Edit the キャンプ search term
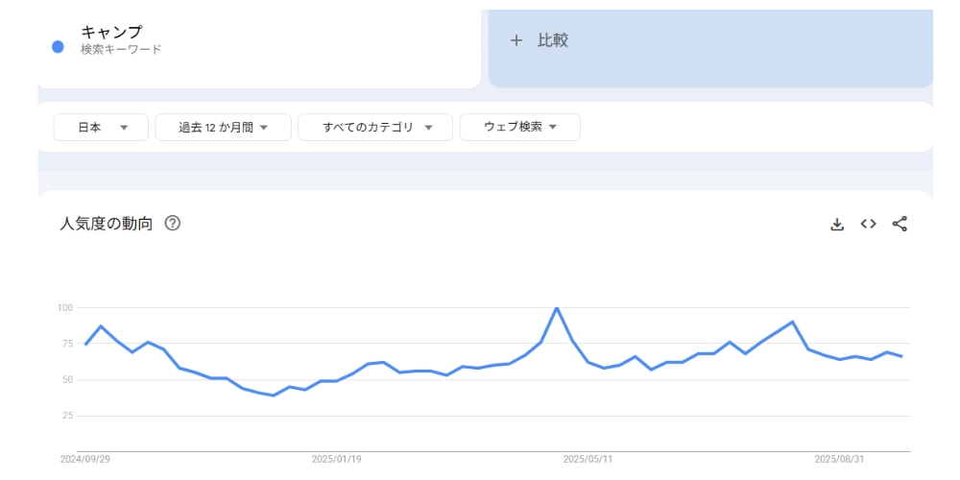The width and height of the screenshot is (960, 480). coord(111,32)
